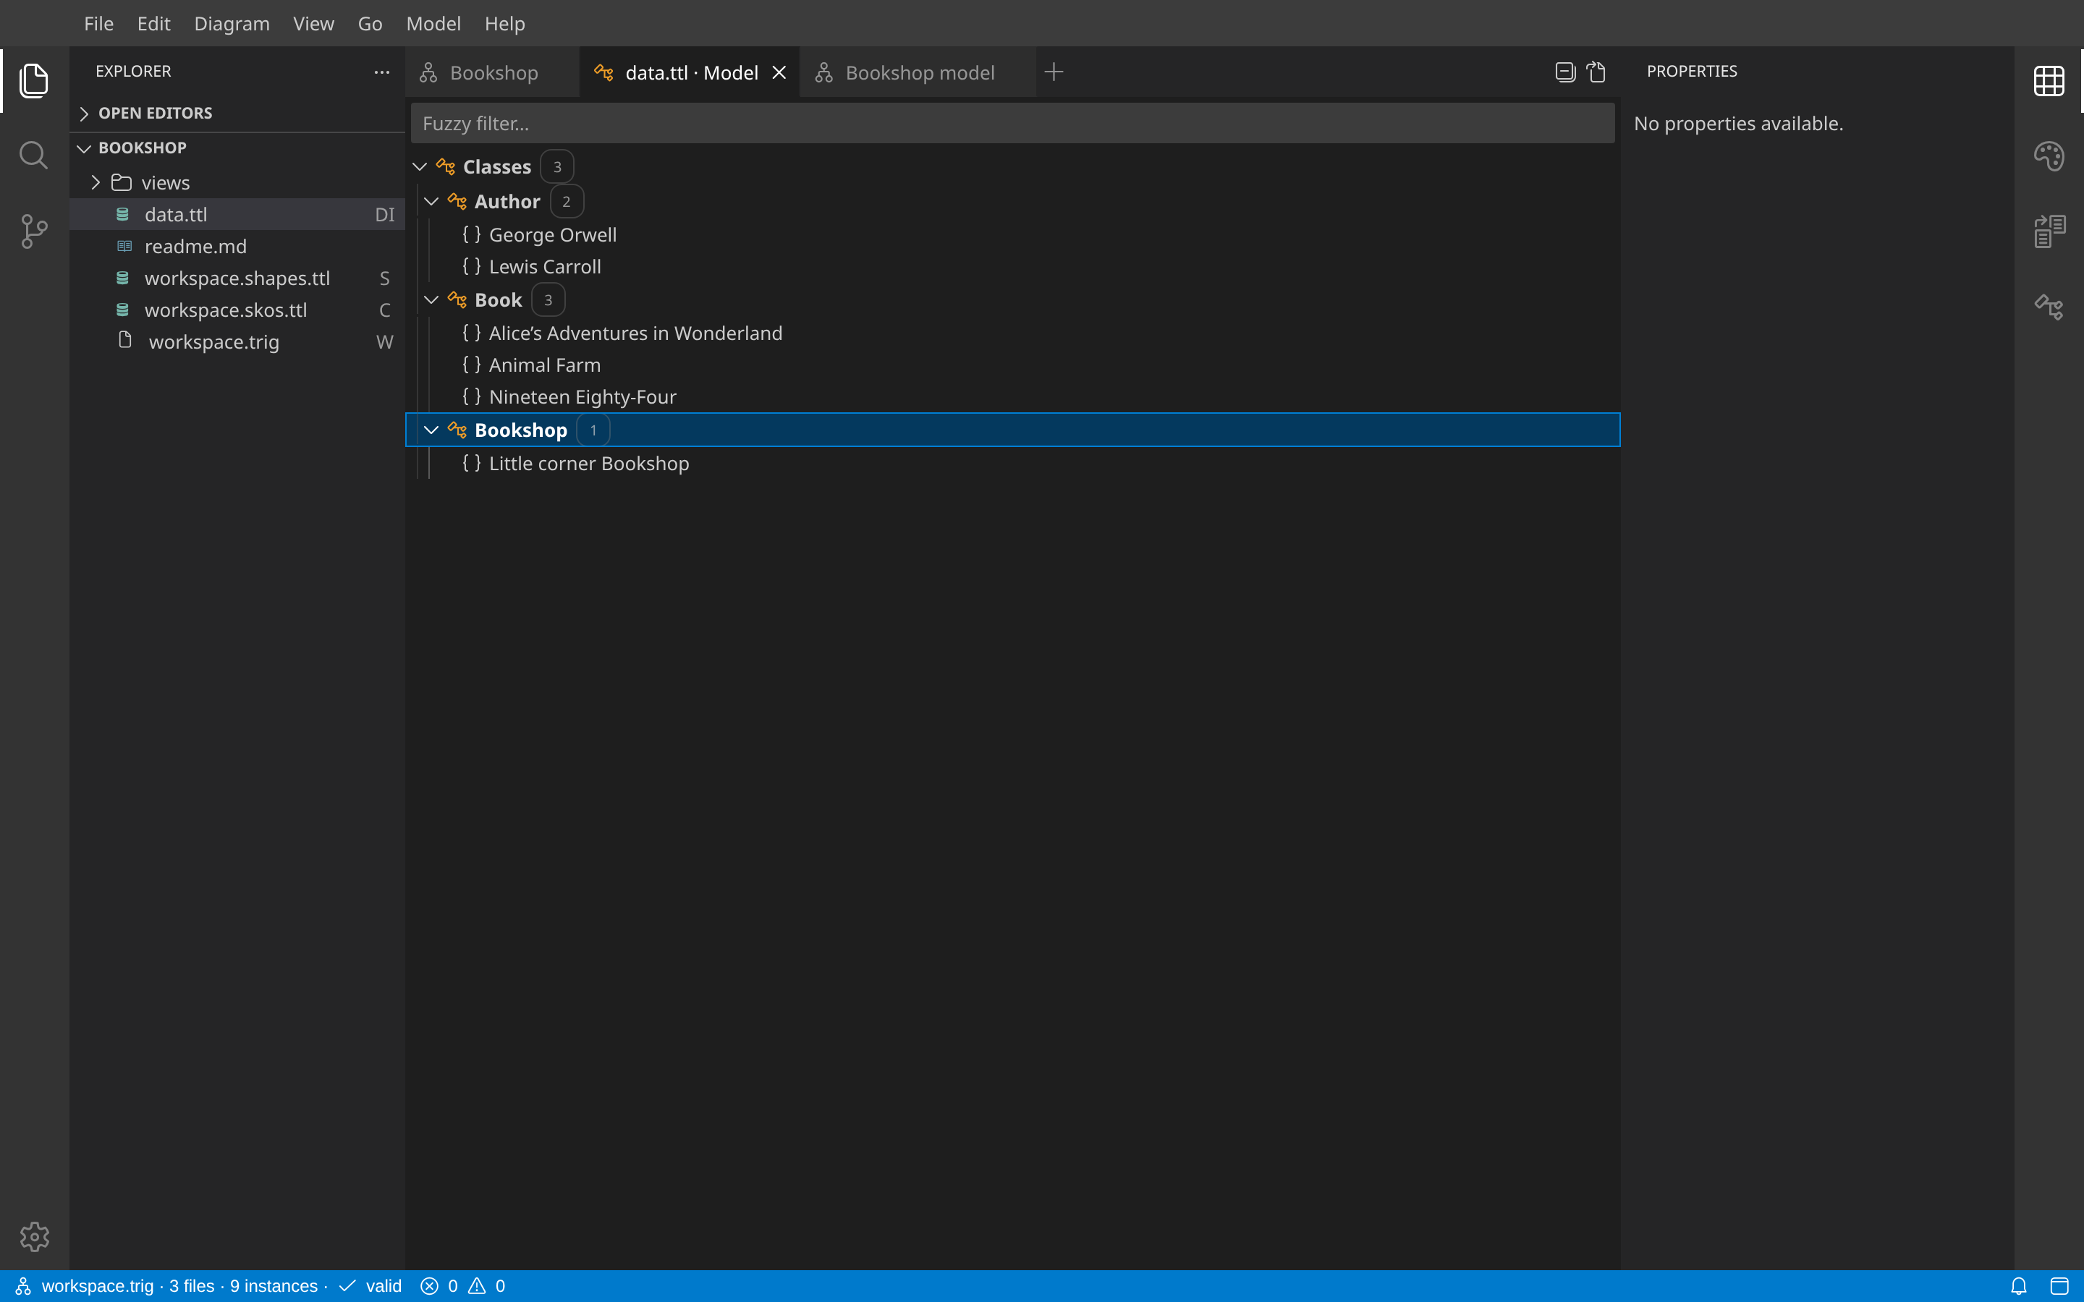Viewport: 2084px width, 1302px height.
Task: Click braces icon beside George Orwell
Action: (471, 234)
